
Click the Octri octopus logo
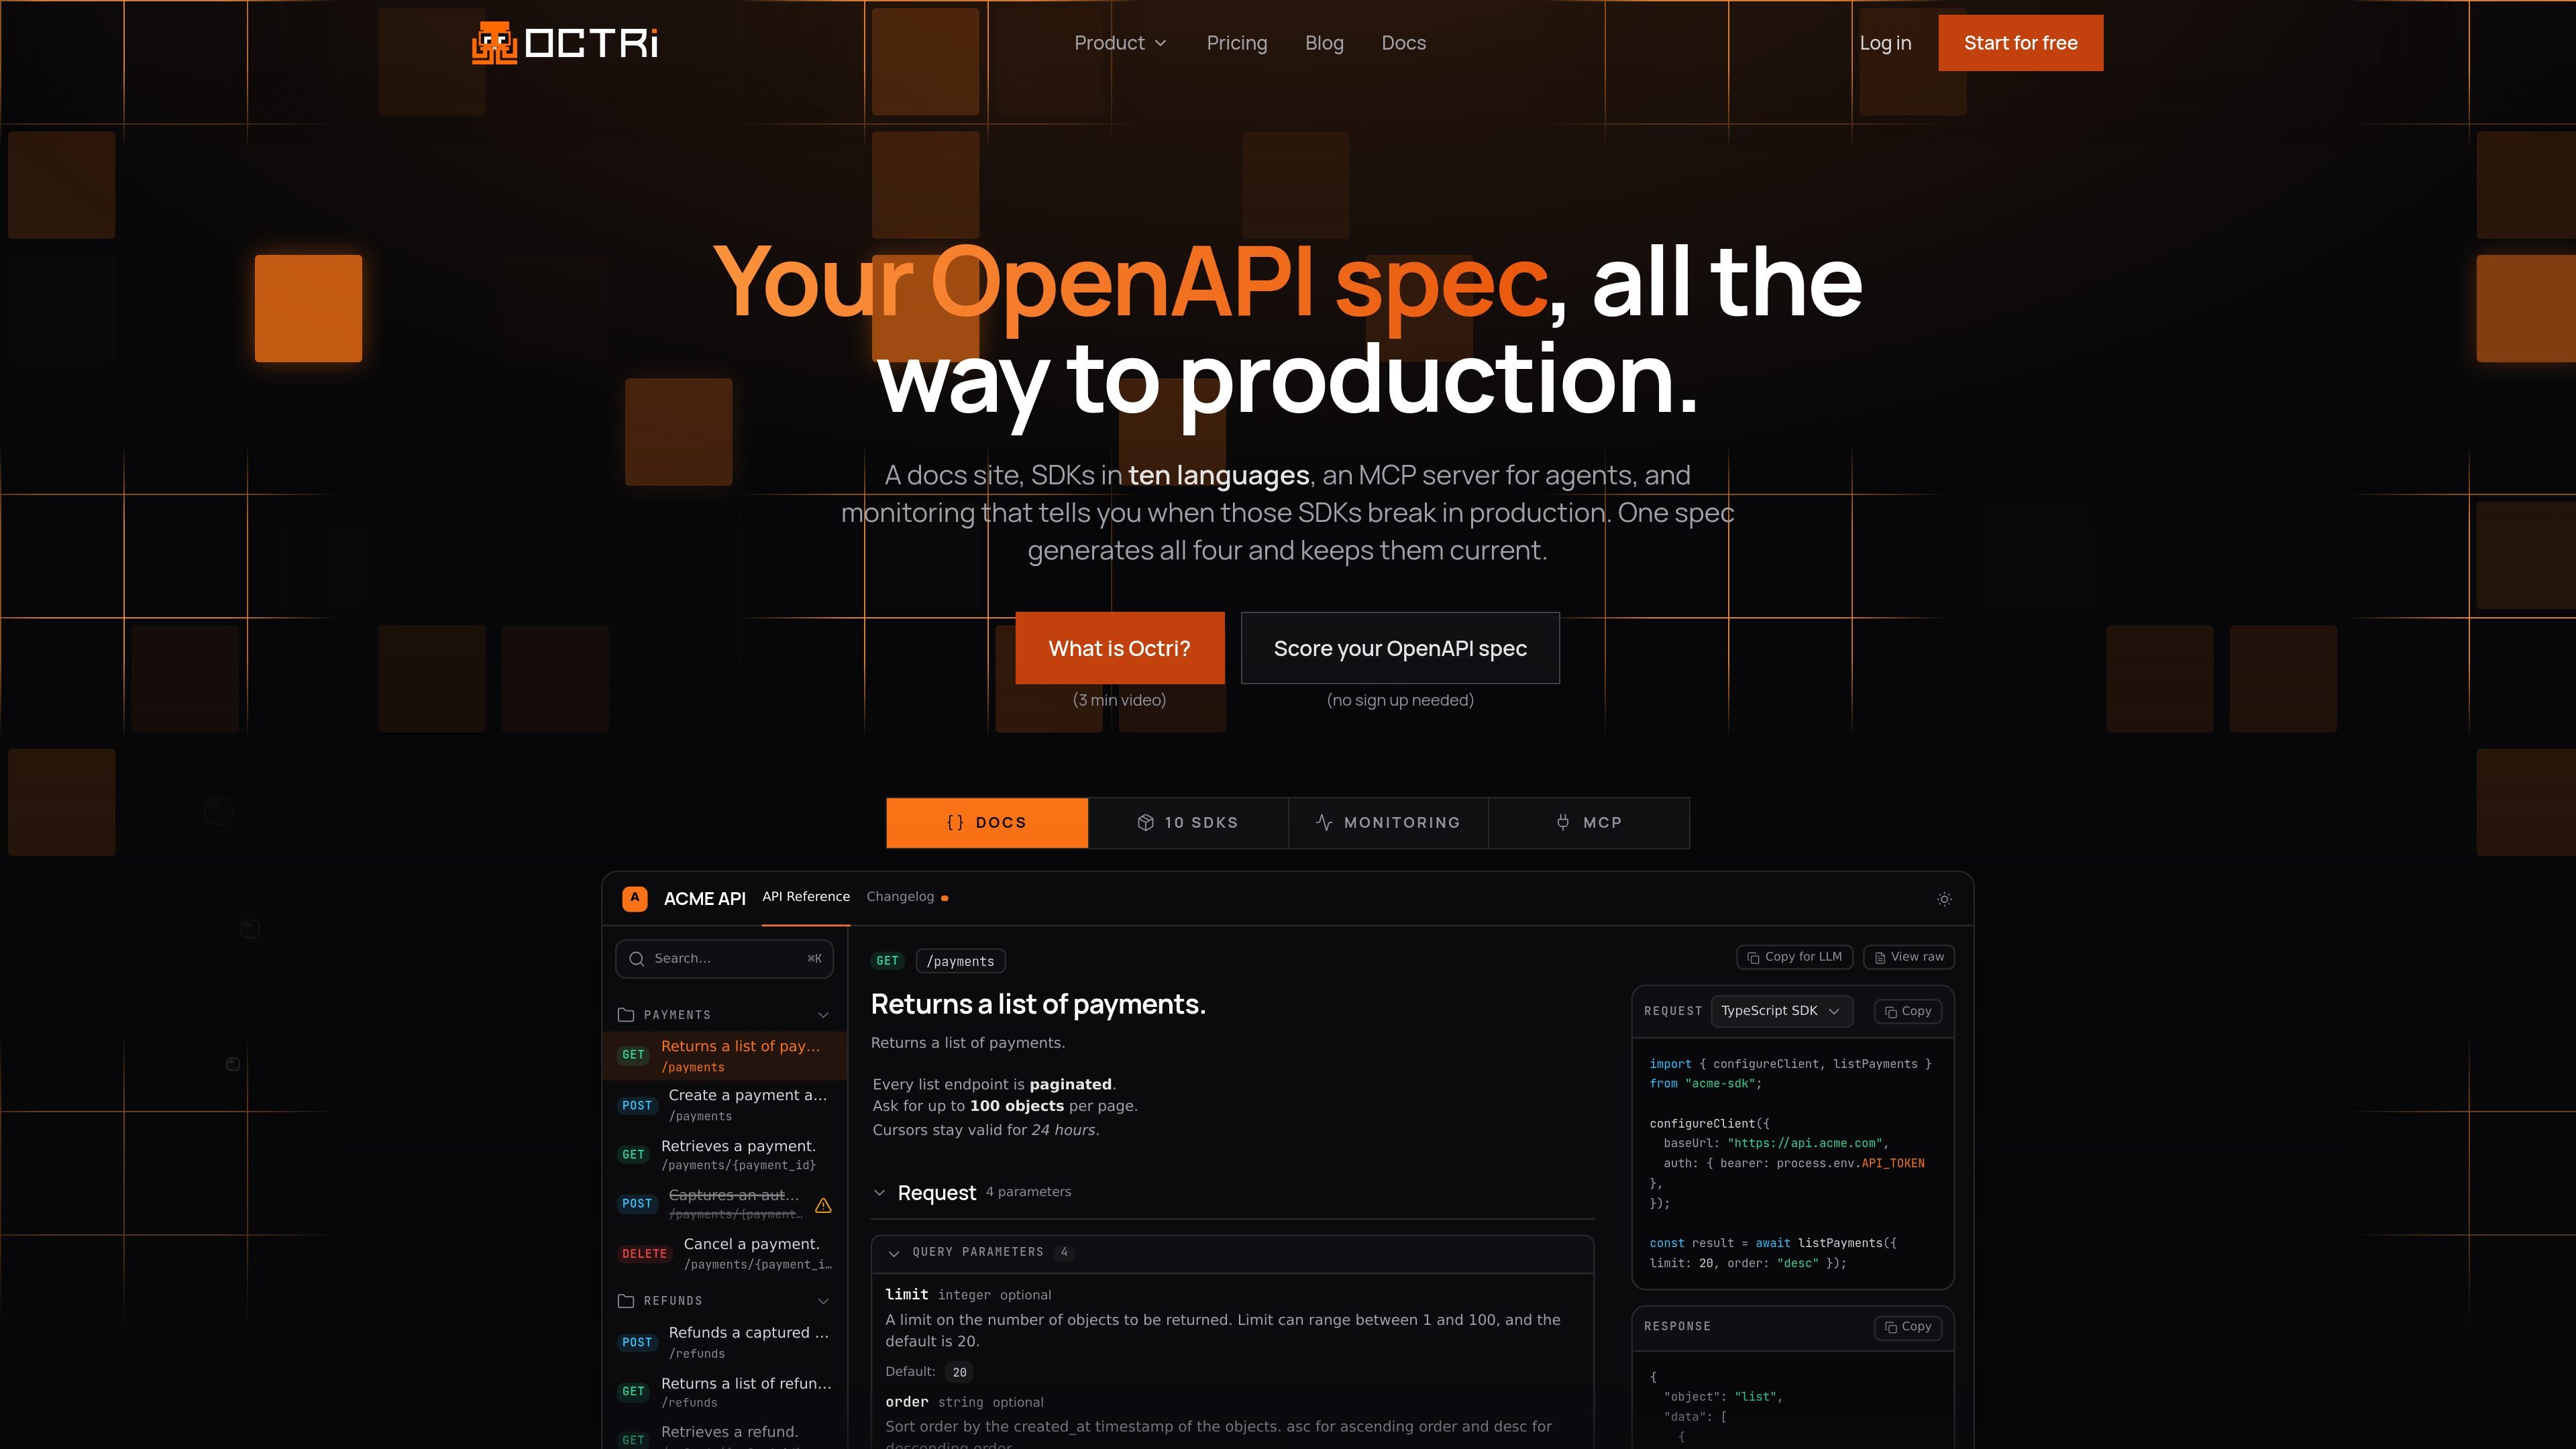tap(494, 43)
